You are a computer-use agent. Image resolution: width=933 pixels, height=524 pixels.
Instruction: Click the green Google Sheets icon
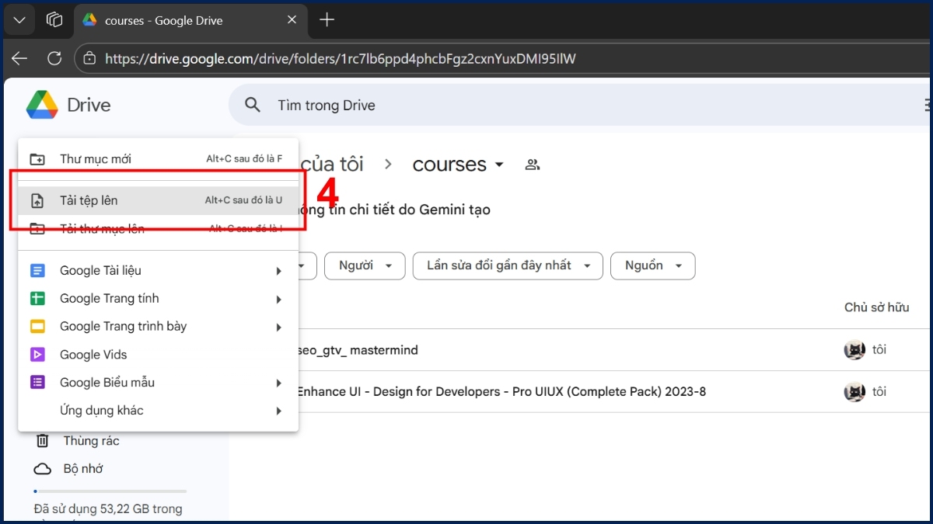(x=37, y=299)
